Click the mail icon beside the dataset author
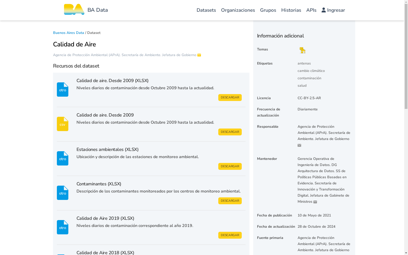Screen dimensions: 408x255 [x=199, y=55]
